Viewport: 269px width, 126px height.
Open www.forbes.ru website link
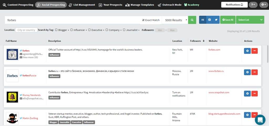pos(216,71)
